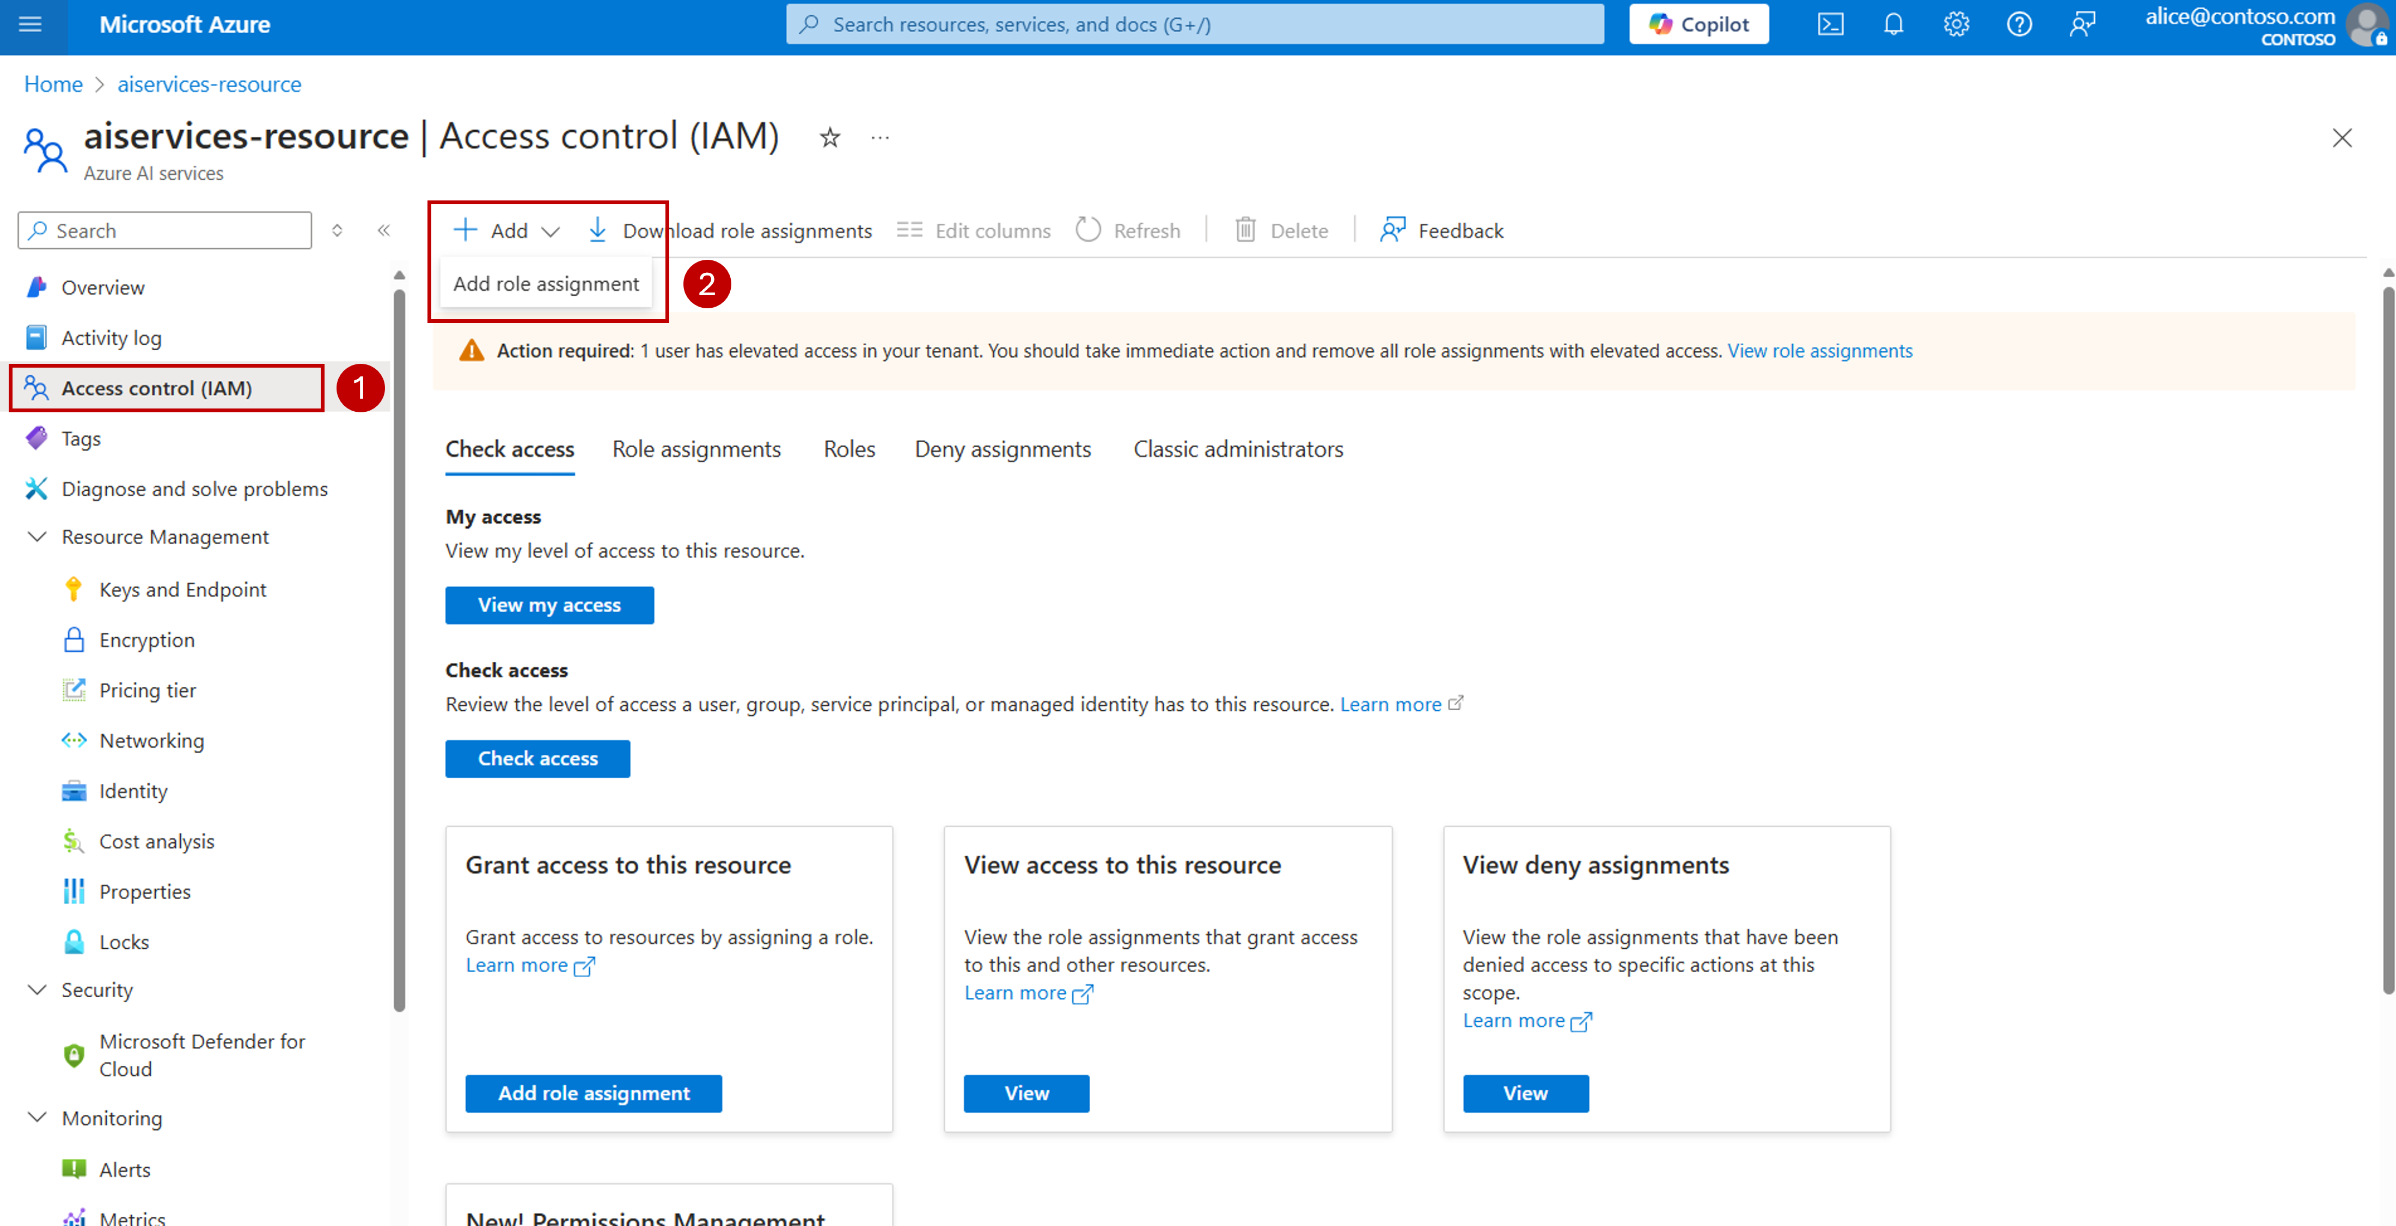Image resolution: width=2396 pixels, height=1226 pixels.
Task: Click the sidebar Search field
Action: (166, 231)
